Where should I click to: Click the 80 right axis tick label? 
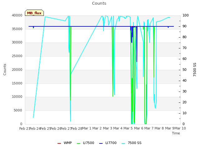point(184,37)
